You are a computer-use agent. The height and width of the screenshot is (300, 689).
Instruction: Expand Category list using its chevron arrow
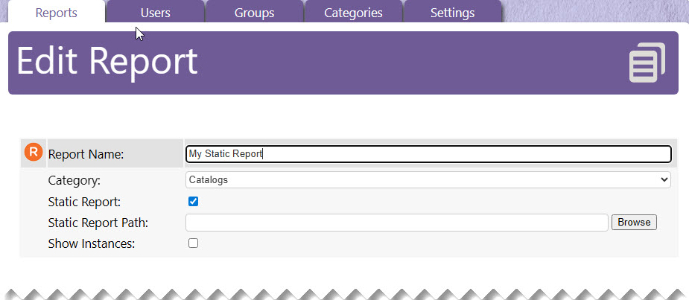(x=664, y=179)
